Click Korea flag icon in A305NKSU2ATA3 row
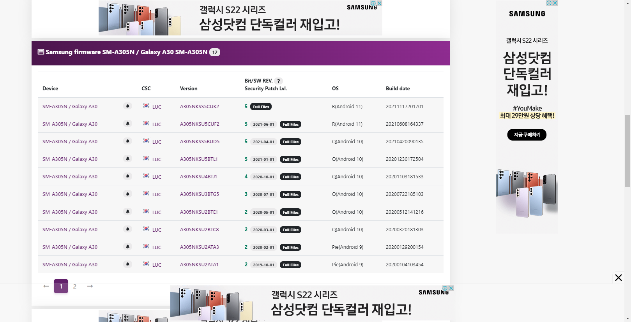Viewport: 631px width, 322px height. click(x=146, y=246)
